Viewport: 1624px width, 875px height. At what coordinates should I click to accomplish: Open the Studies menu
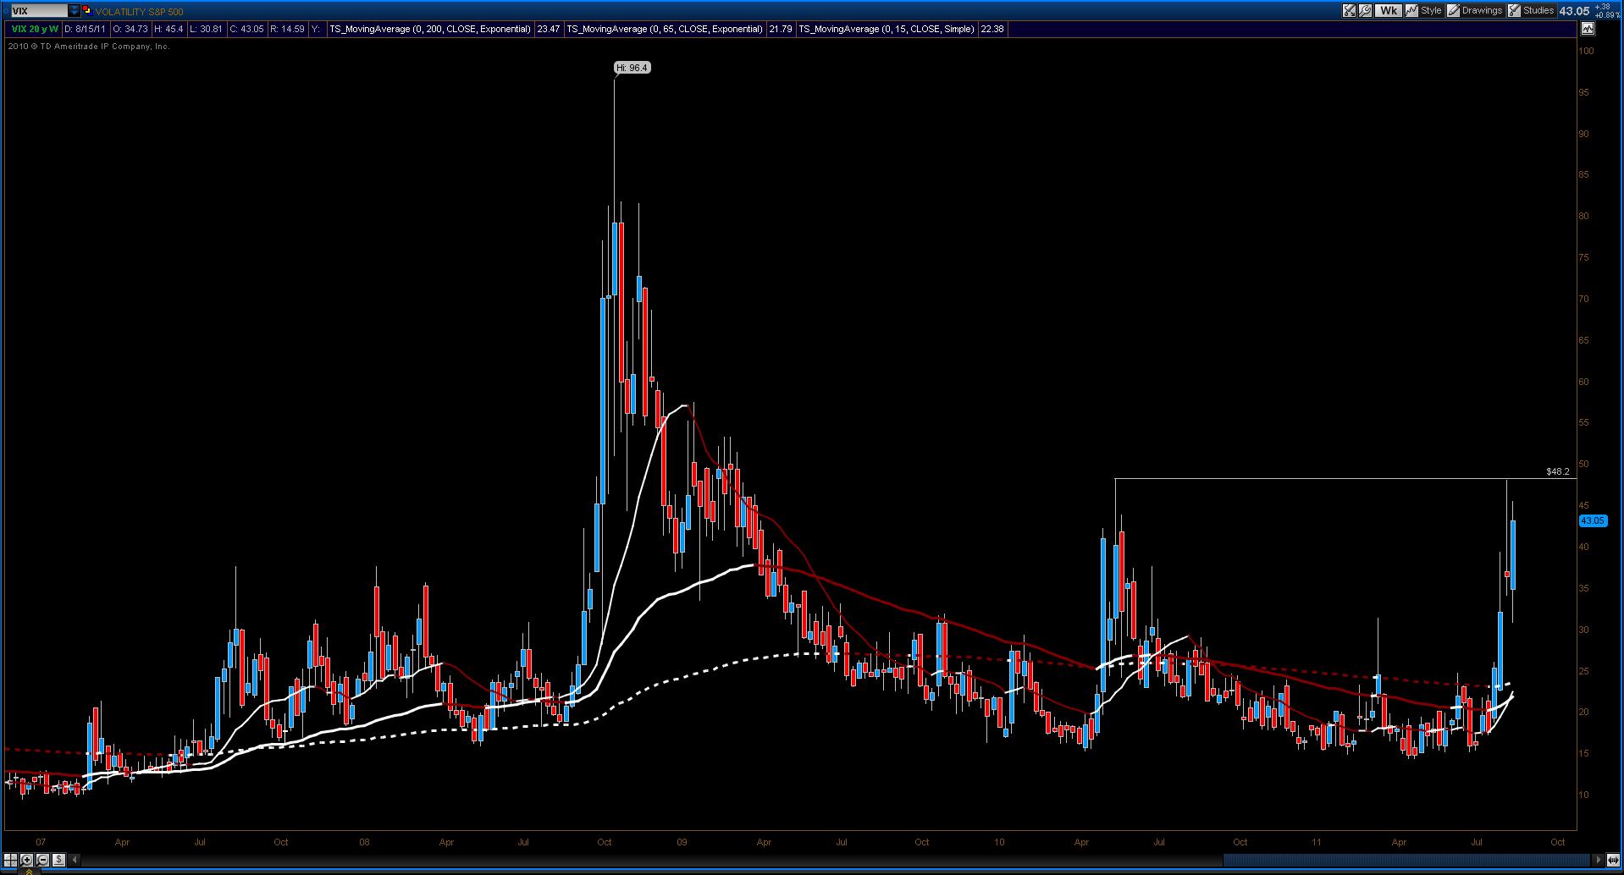(1538, 11)
